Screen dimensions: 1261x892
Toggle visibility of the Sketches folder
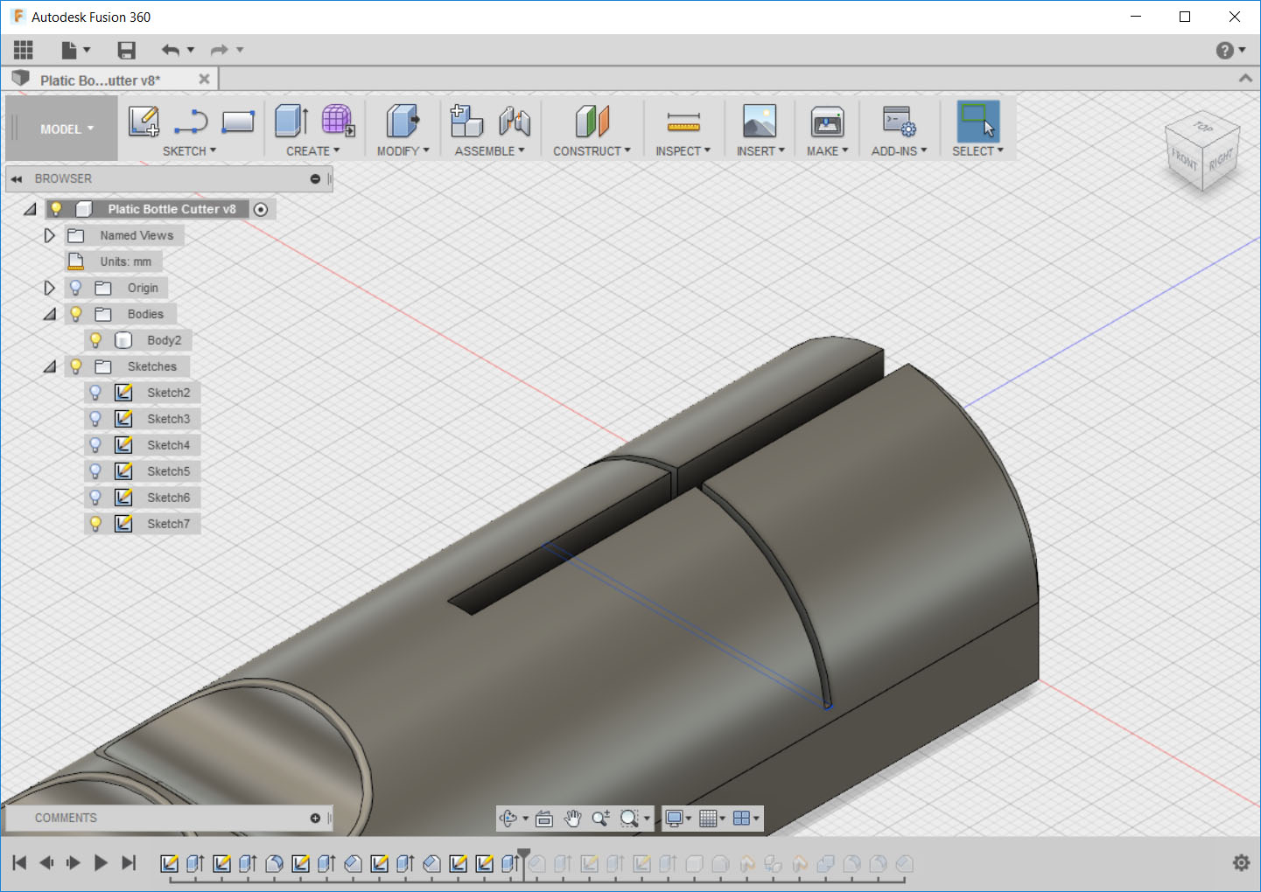(x=76, y=366)
